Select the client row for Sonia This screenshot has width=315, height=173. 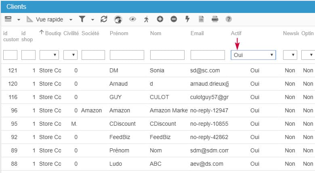pos(157,70)
